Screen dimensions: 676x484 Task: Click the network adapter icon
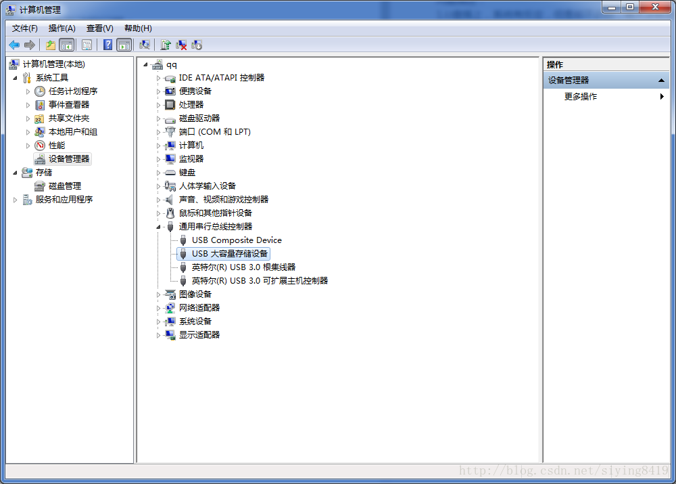tap(170, 308)
